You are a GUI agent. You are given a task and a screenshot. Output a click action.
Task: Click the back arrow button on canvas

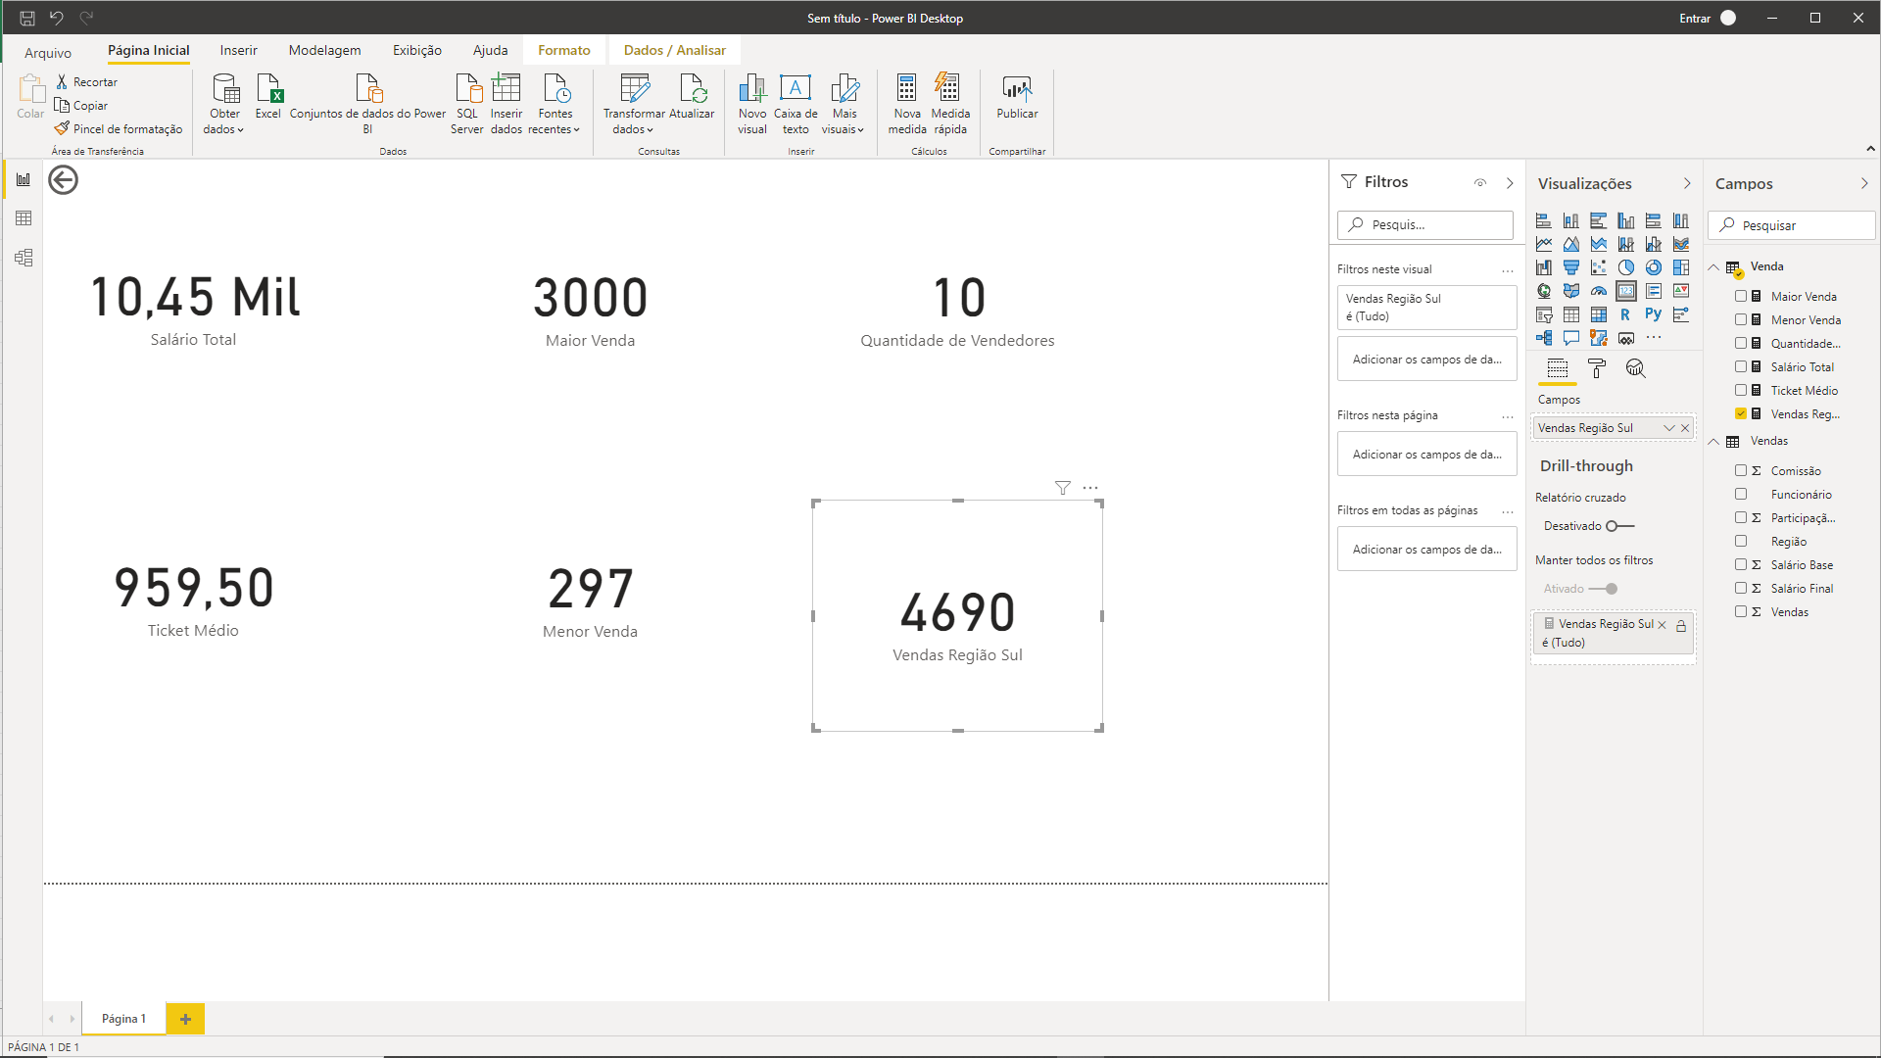tap(64, 180)
